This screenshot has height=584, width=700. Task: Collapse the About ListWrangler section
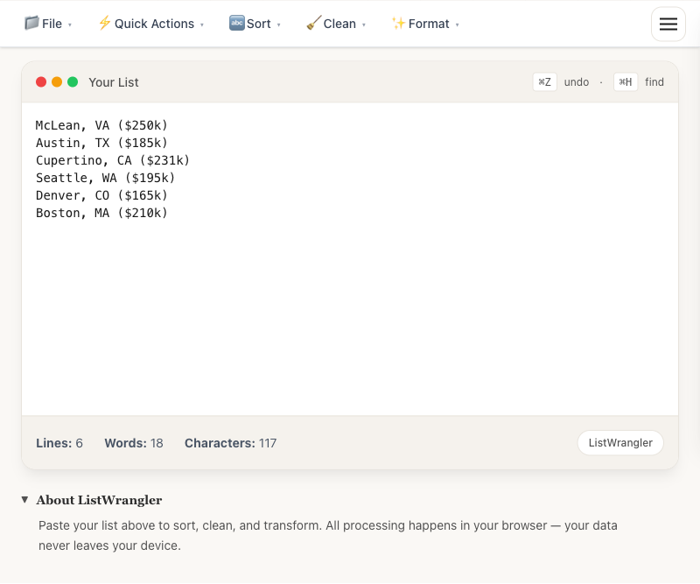(x=24, y=500)
